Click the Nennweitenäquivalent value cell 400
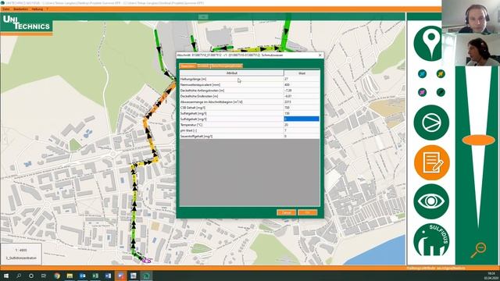Screen dimensions: 500x281 click(x=302, y=85)
